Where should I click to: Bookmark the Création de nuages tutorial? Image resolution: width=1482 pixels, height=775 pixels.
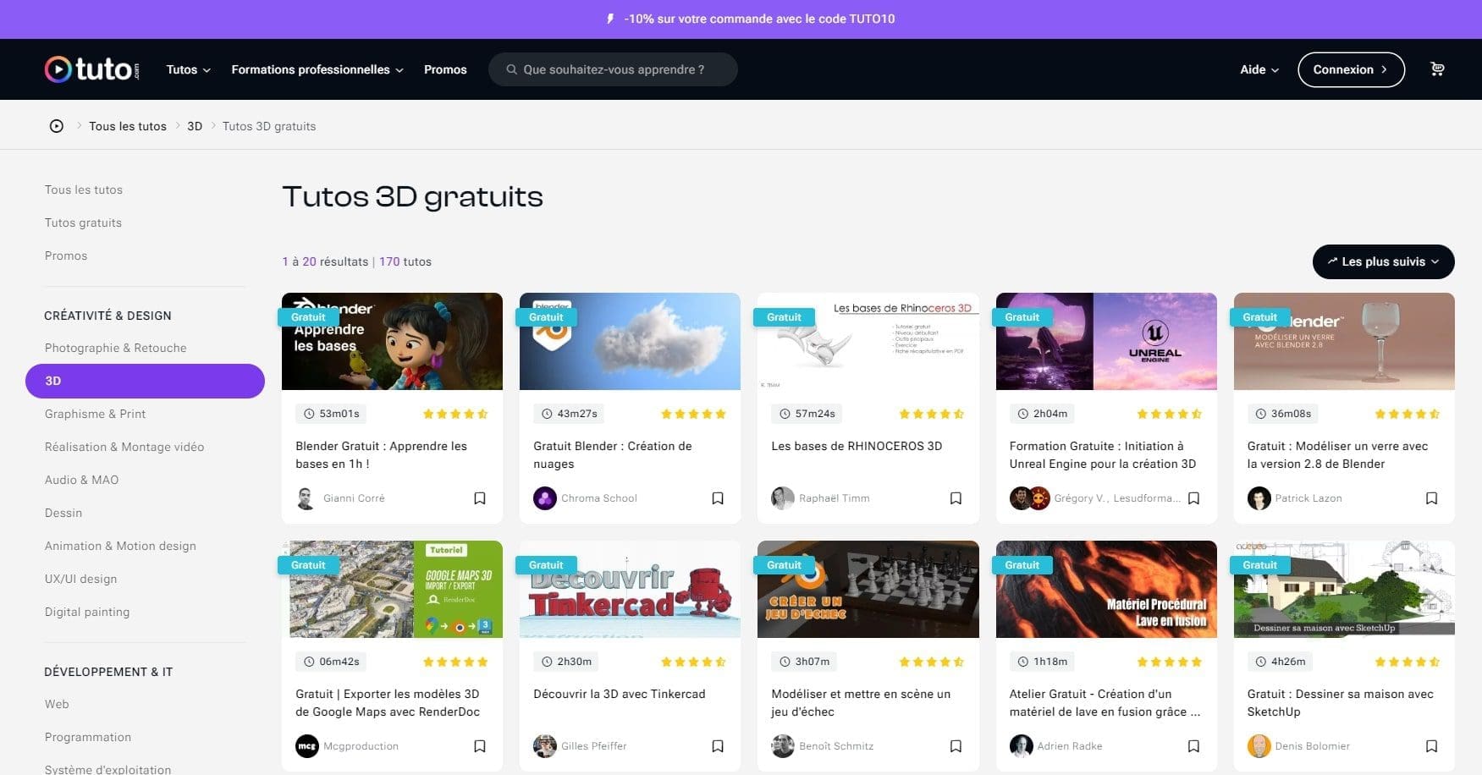[718, 498]
